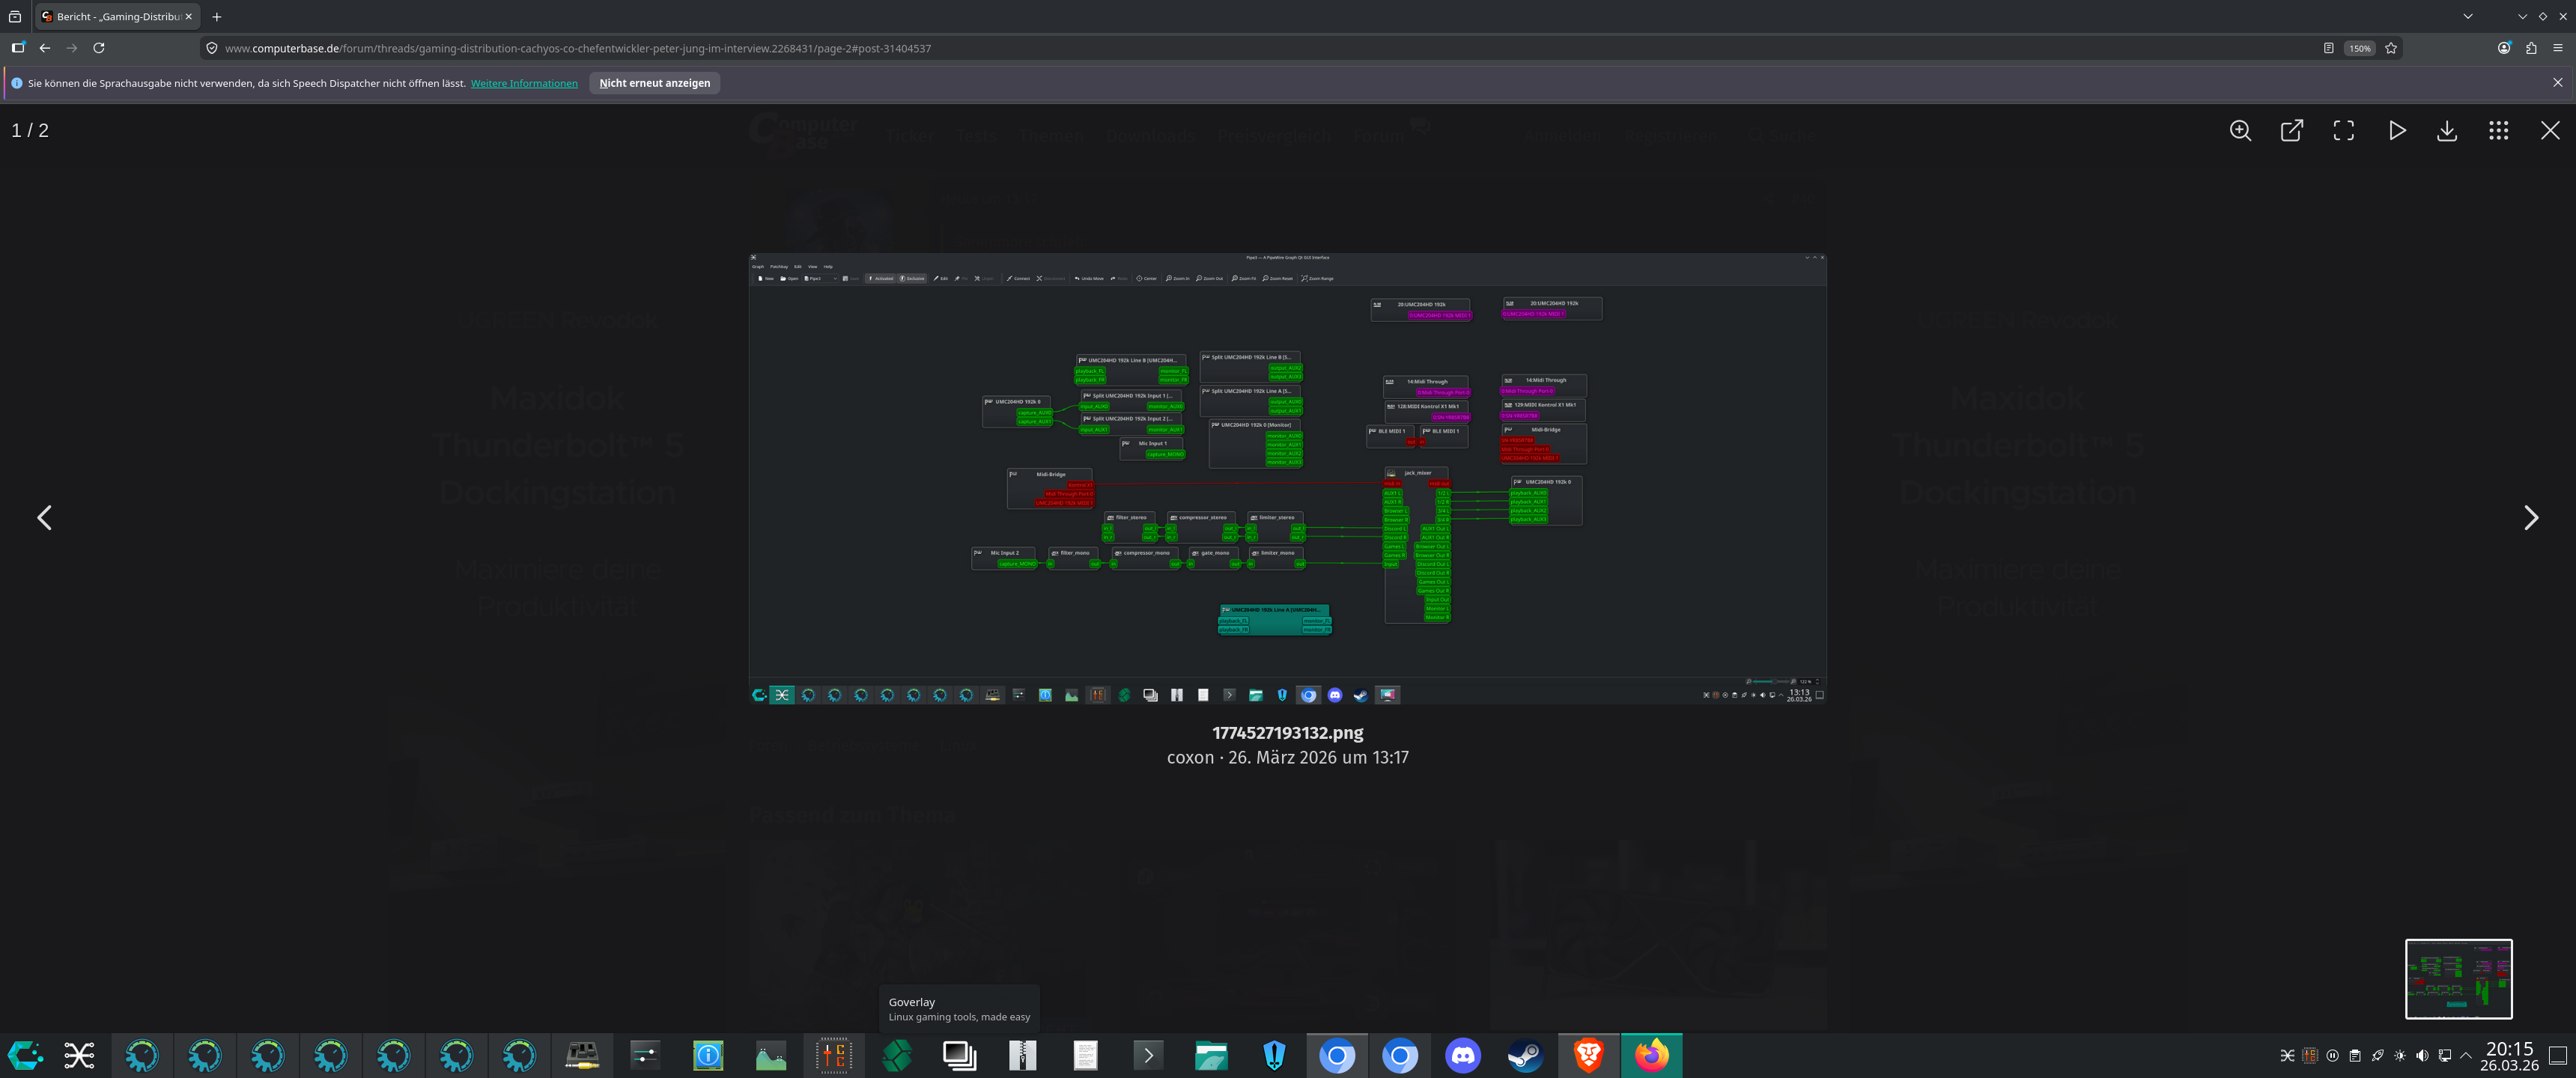Toggle the lightbox thumbnails grid
Screen dimensions: 2576x1078
click(x=2498, y=131)
